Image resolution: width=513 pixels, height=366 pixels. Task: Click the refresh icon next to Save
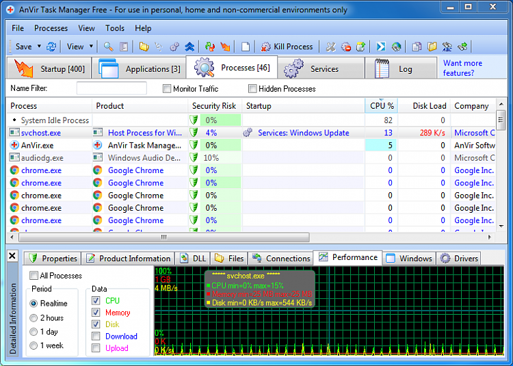[51, 47]
